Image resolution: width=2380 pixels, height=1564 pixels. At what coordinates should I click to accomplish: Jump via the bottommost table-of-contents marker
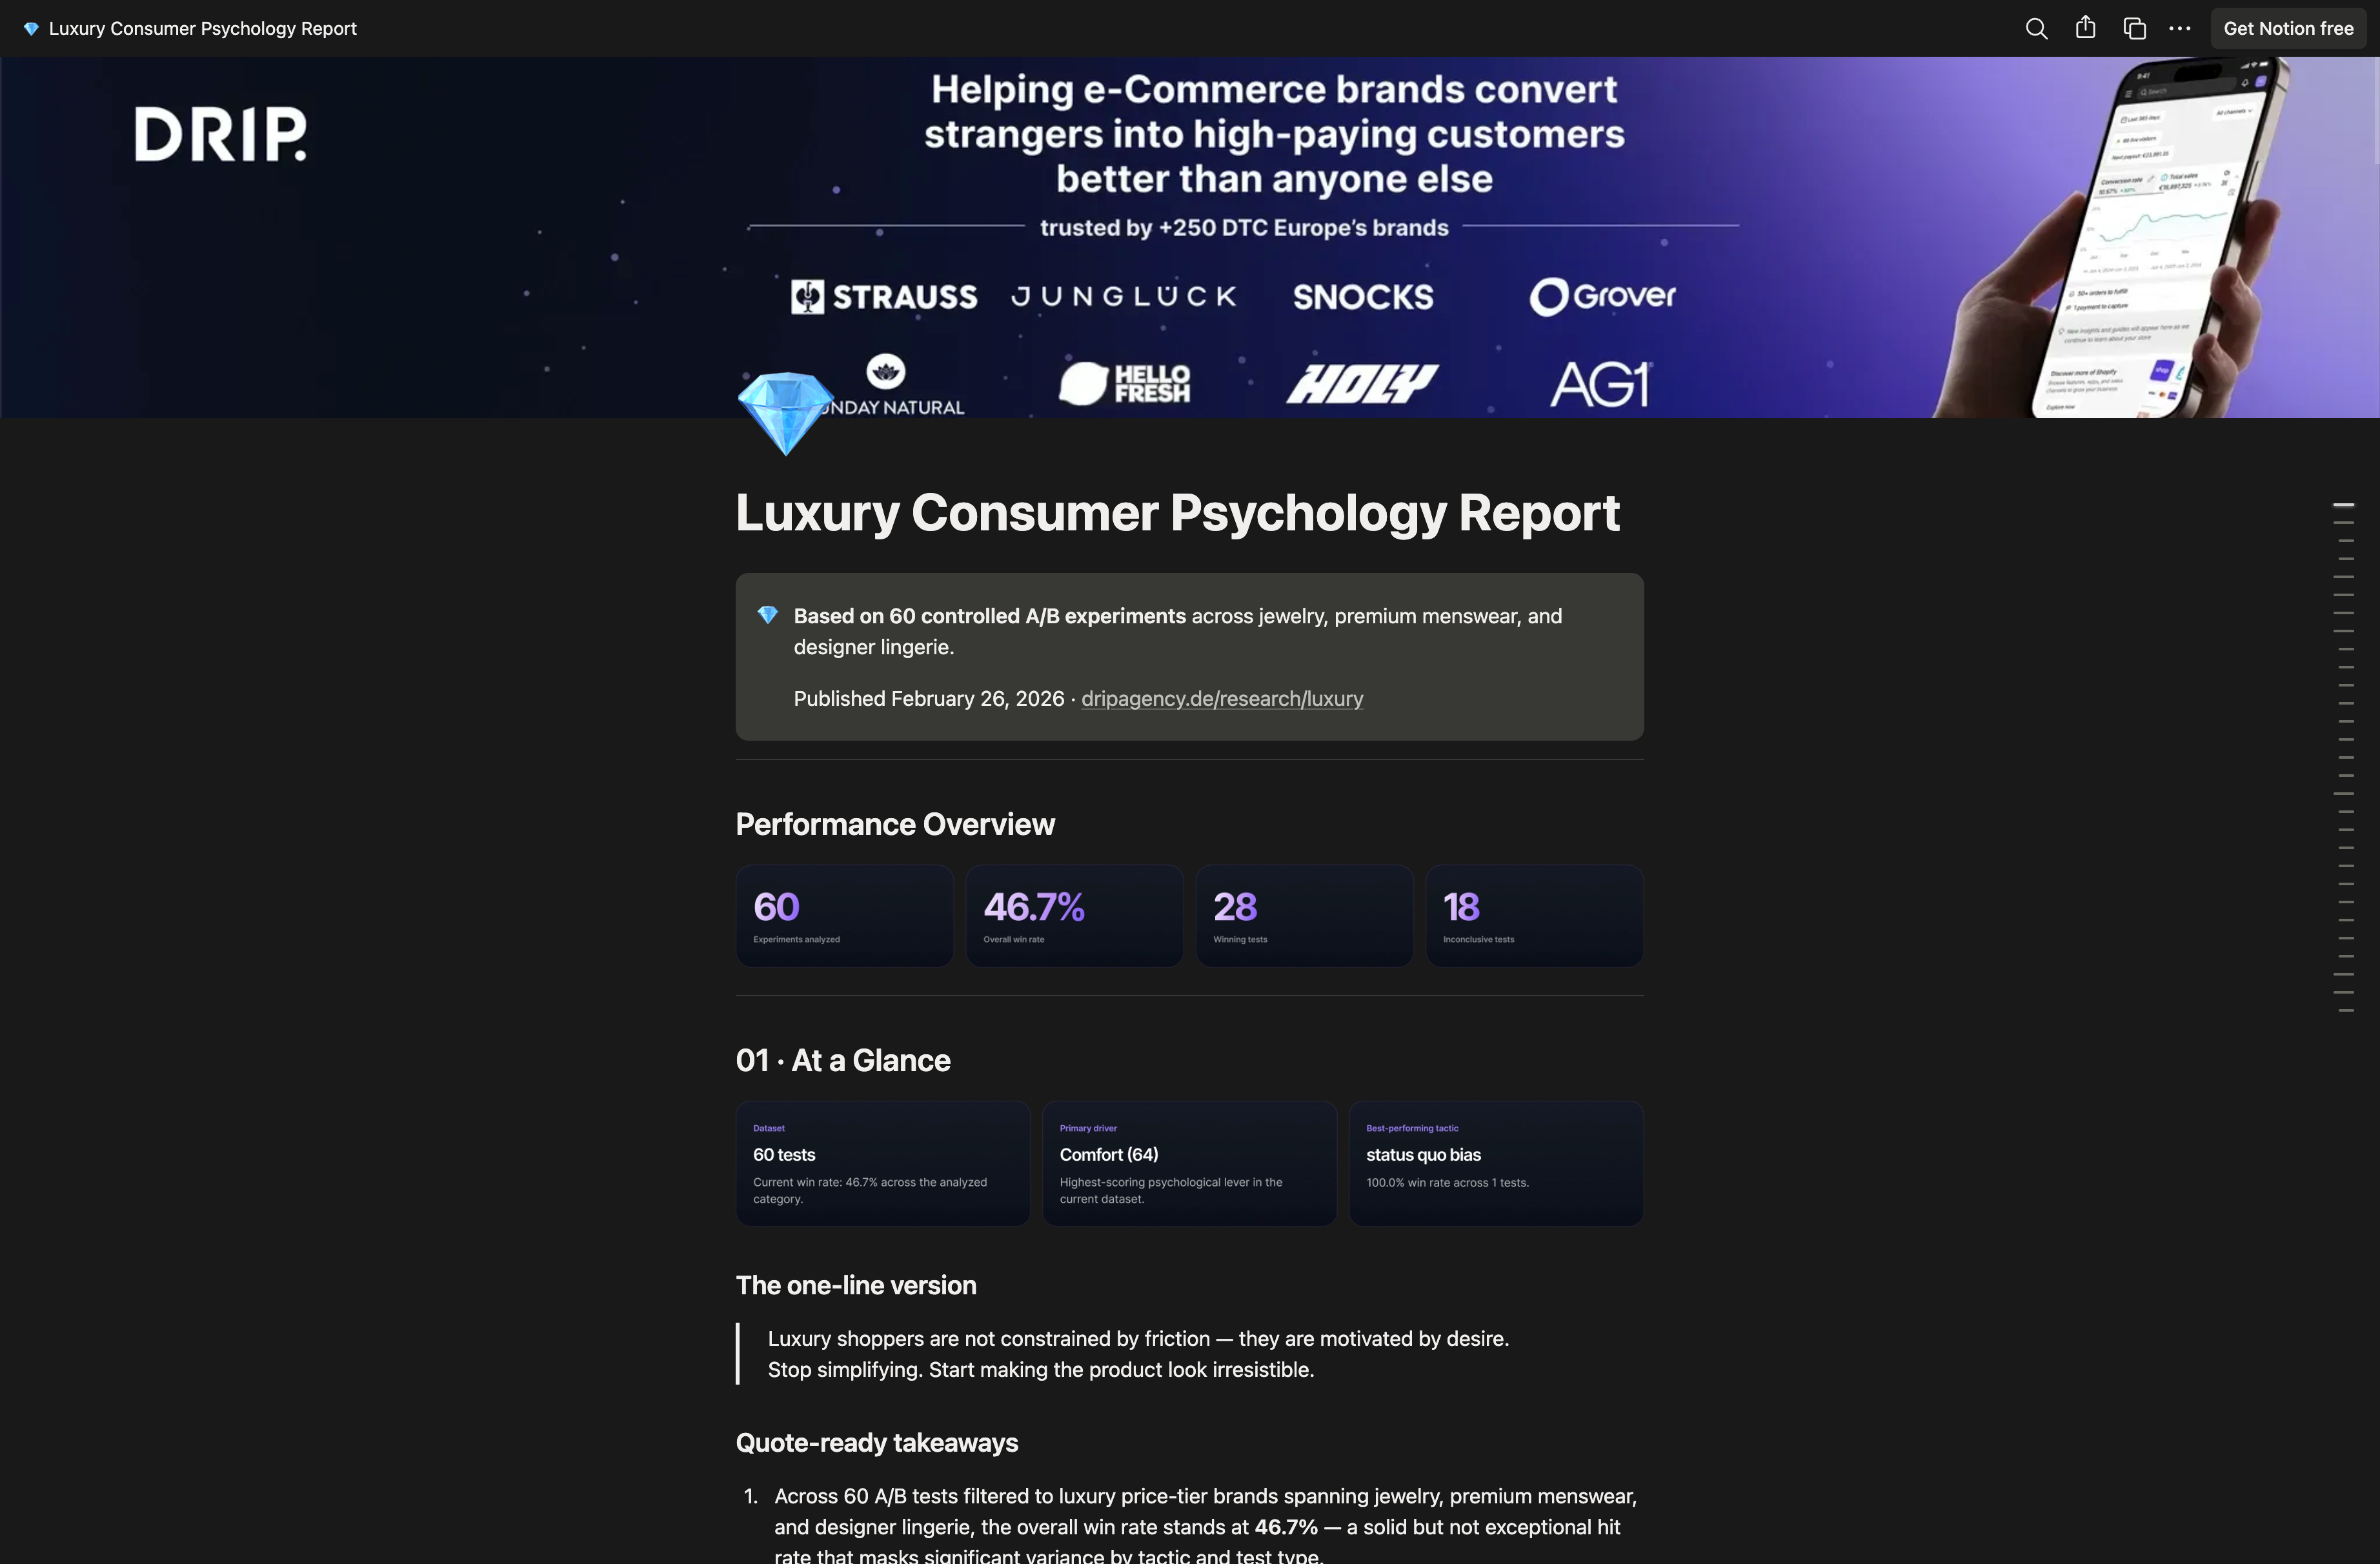(x=2345, y=1011)
